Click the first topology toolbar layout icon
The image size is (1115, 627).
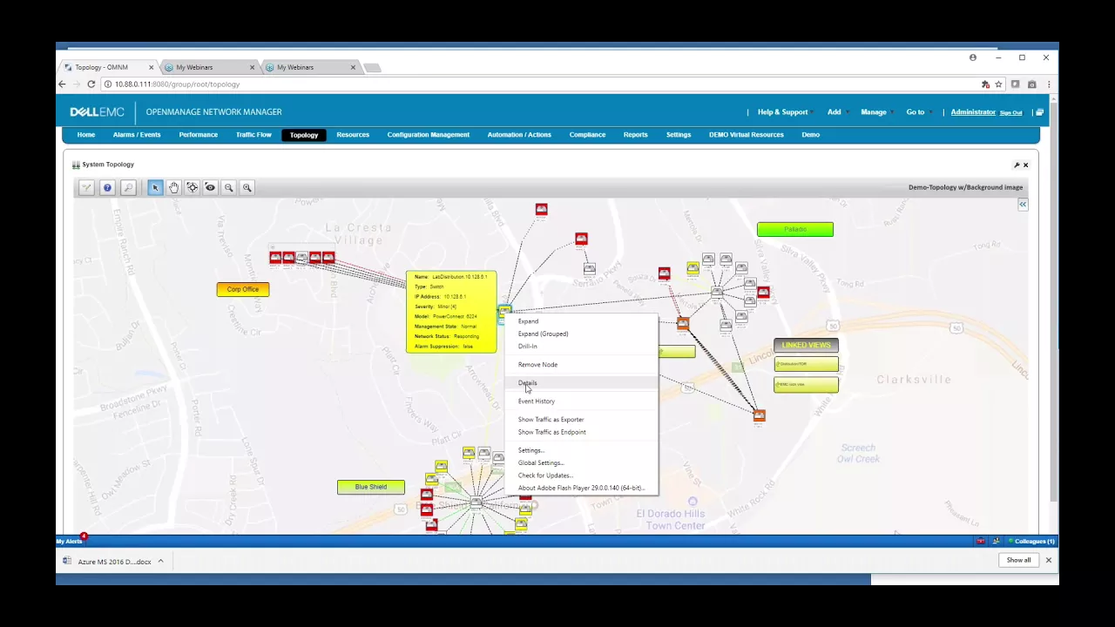pos(86,187)
